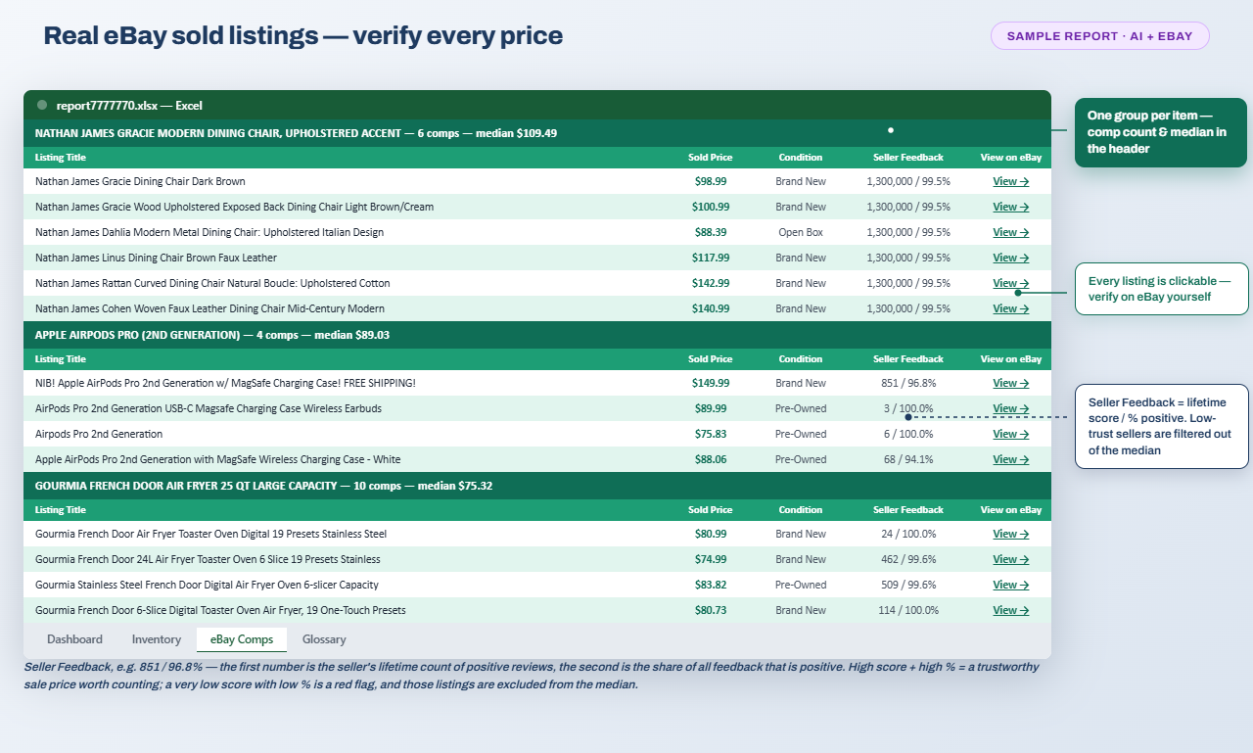Open View link for Nathan James Gracie Dark Brown
The height and width of the screenshot is (753, 1253).
point(1011,181)
